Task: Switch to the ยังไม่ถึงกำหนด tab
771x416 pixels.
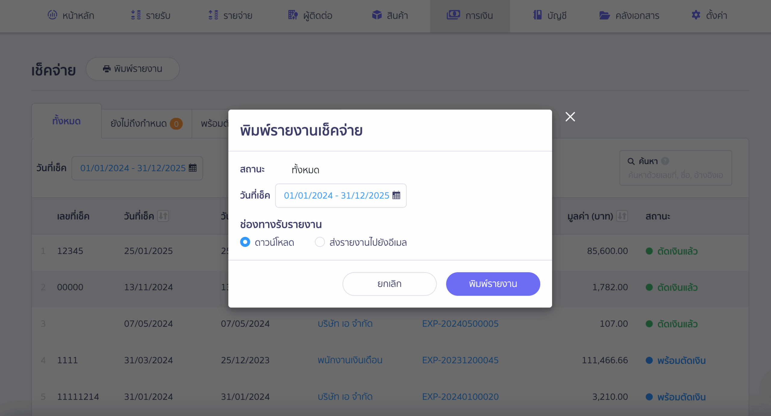Action: pyautogui.click(x=147, y=124)
